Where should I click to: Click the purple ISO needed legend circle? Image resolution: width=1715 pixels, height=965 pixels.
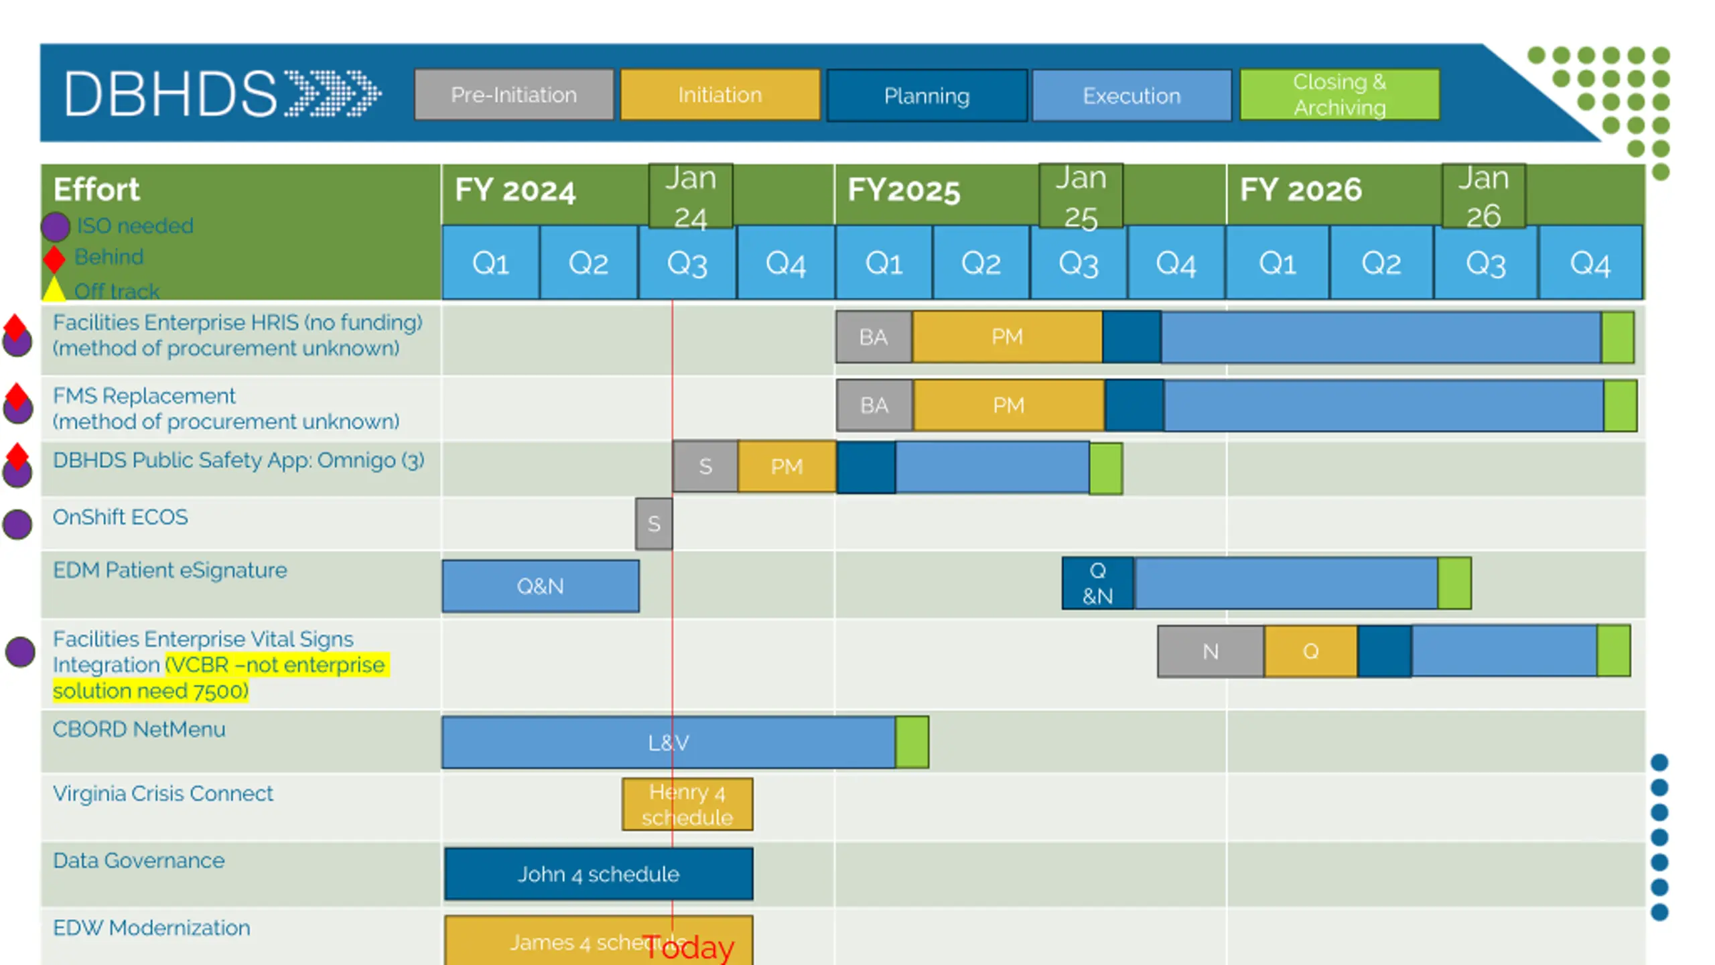56,227
